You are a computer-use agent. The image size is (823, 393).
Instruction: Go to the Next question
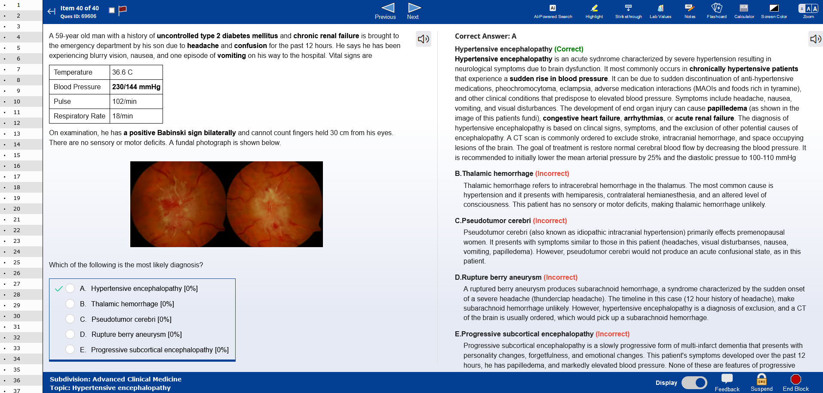tap(413, 12)
